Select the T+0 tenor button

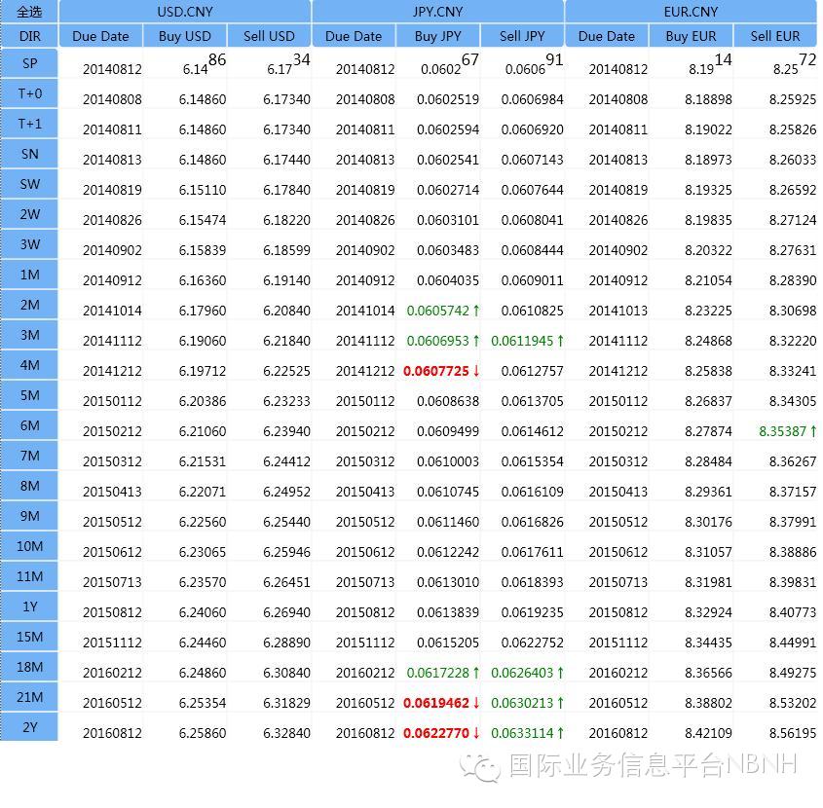tap(29, 93)
